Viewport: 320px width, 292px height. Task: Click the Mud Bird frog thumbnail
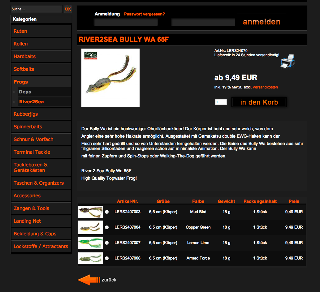point(90,212)
